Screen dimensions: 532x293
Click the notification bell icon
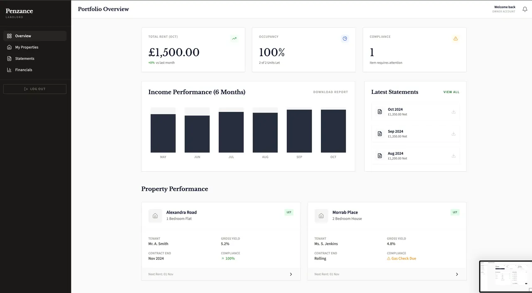click(525, 9)
